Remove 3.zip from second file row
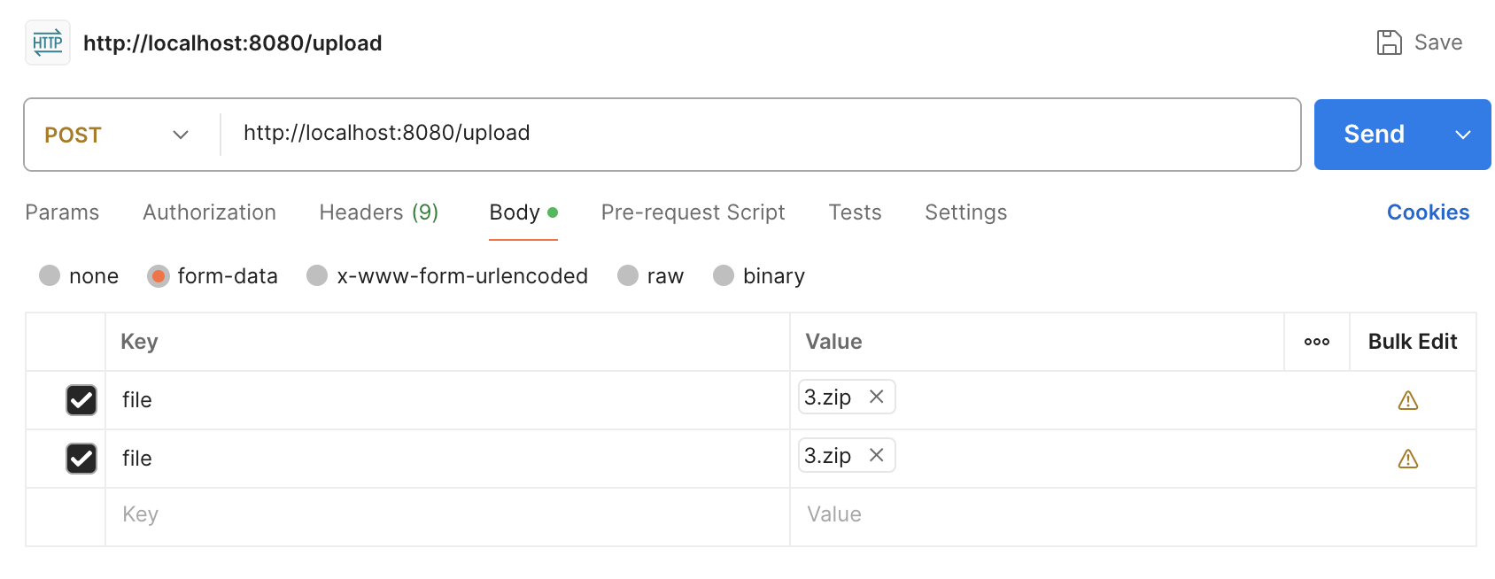1495x579 pixels. pos(876,455)
